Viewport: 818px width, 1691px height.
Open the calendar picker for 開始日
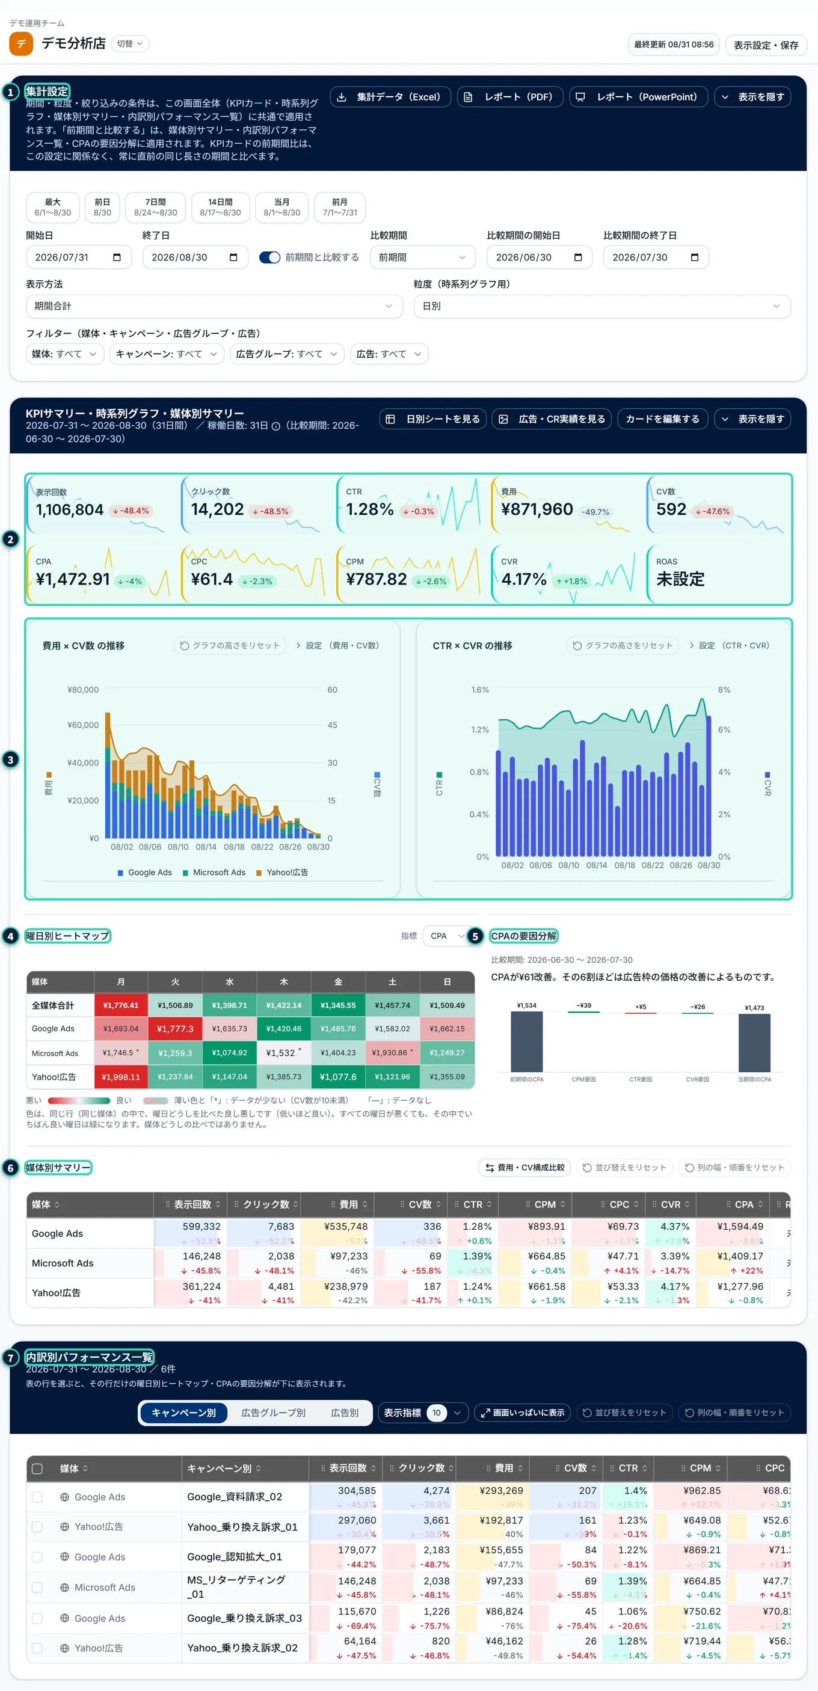(x=117, y=257)
